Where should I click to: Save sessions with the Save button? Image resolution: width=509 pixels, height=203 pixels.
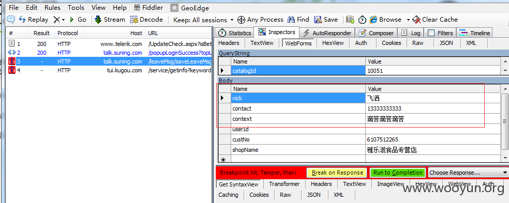pyautogui.click(x=326, y=20)
